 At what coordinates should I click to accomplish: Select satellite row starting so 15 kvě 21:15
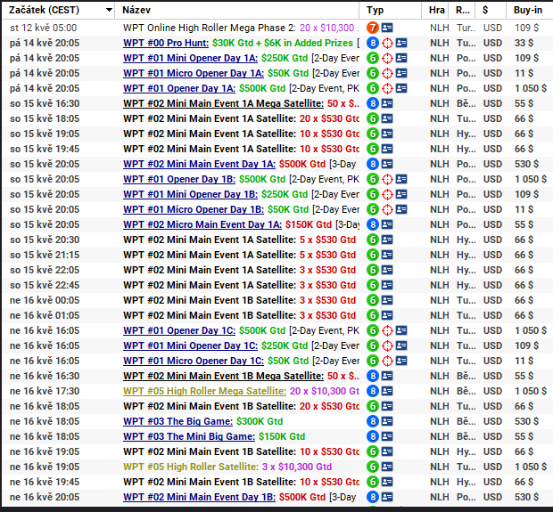pos(277,255)
